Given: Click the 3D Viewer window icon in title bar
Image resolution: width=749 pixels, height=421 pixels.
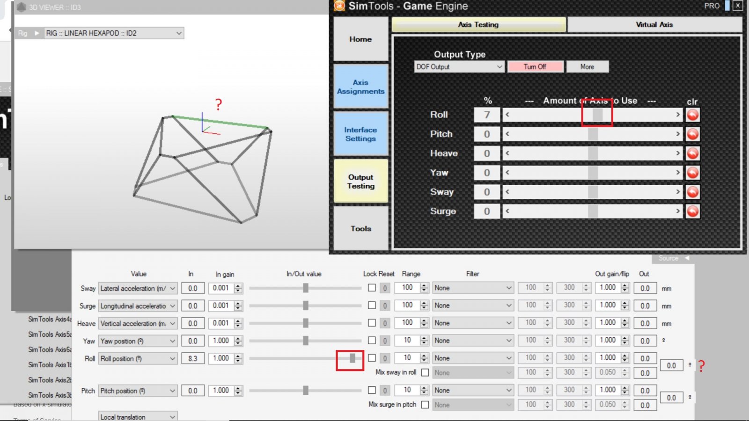Looking at the screenshot, I should [x=21, y=7].
